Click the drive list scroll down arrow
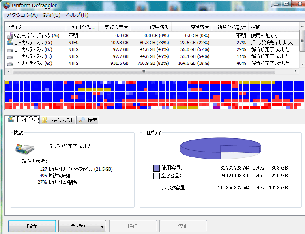Image resolution: width=305 pixels, height=234 pixels. pyautogui.click(x=302, y=64)
